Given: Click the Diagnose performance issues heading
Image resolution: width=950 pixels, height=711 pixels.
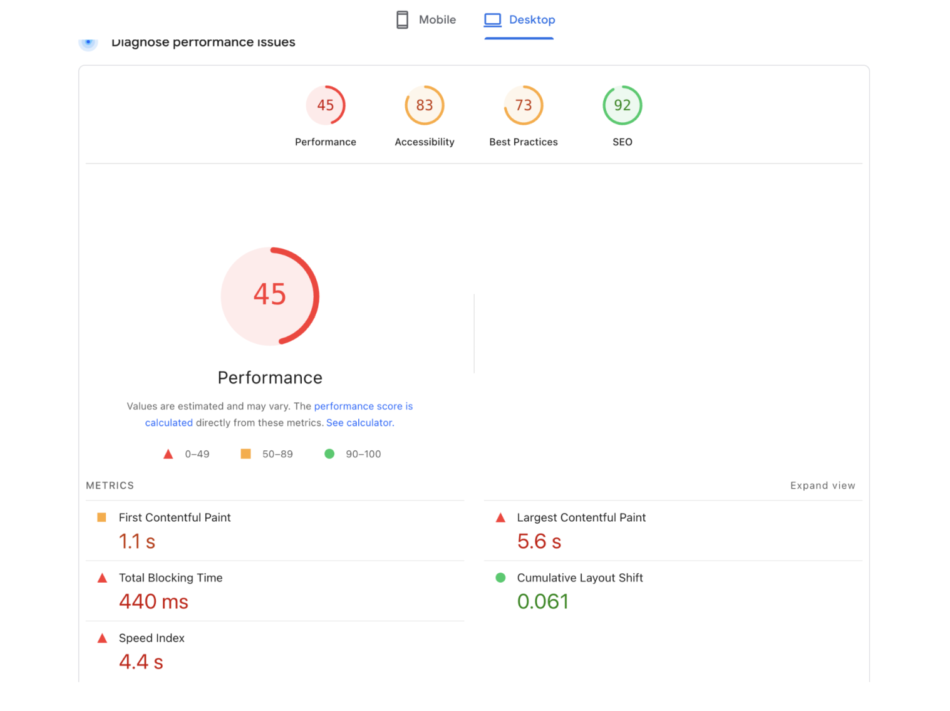Looking at the screenshot, I should pyautogui.click(x=203, y=43).
